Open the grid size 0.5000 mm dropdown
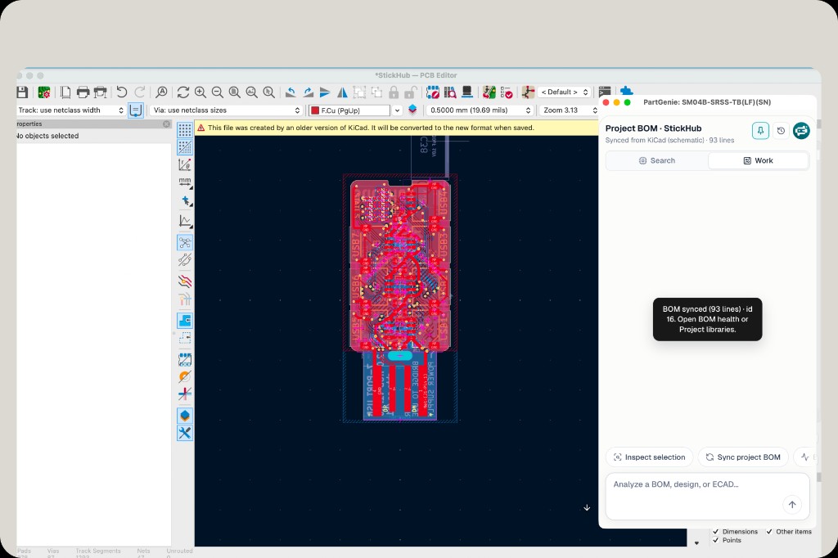The width and height of the screenshot is (838, 558). (x=480, y=110)
